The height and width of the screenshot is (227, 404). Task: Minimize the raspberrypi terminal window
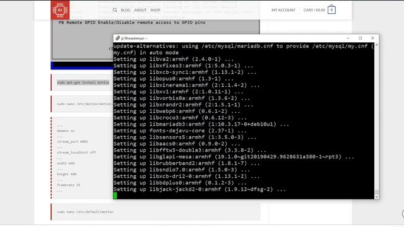(x=348, y=38)
